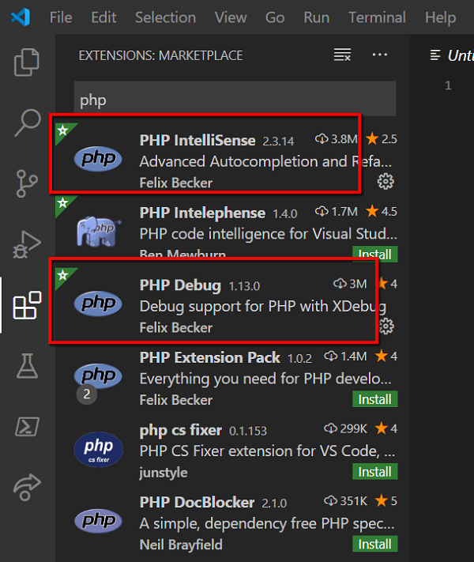Click PHP Intelephense 1.7M download count
This screenshot has width=474, height=562.
click(x=336, y=211)
